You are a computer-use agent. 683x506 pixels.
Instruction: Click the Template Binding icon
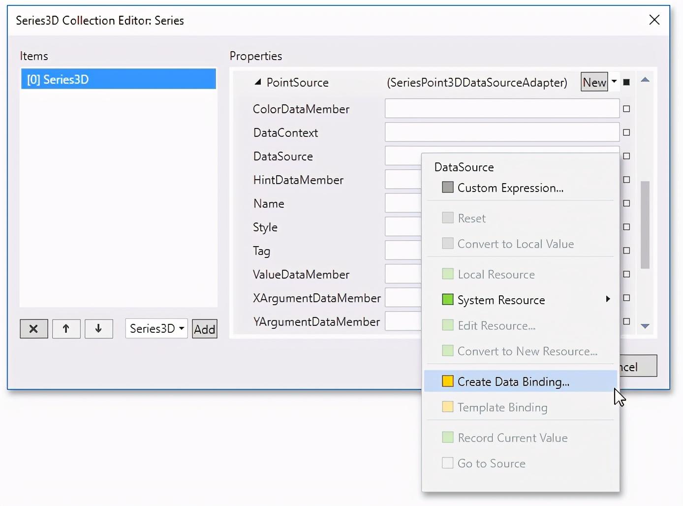(448, 407)
